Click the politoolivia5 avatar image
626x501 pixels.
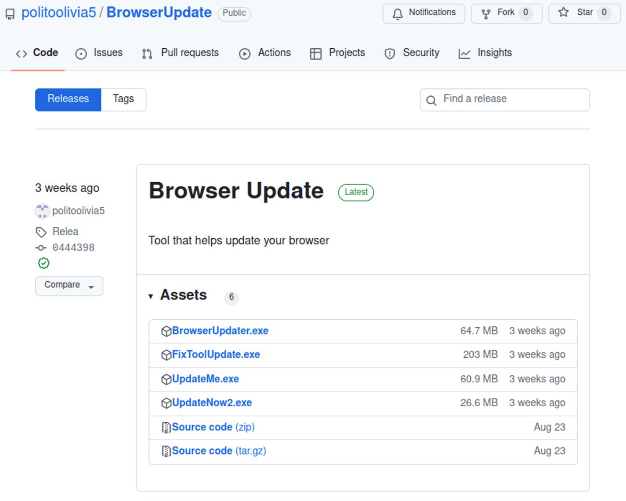click(x=42, y=211)
